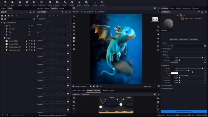
Task: Collapse the Environment tree group
Action: click(1, 23)
